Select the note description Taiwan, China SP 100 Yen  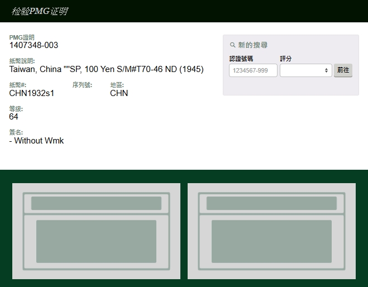tap(106, 69)
